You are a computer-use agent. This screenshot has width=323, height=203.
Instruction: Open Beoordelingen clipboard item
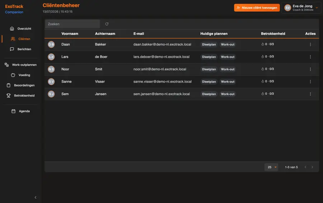click(x=20, y=85)
